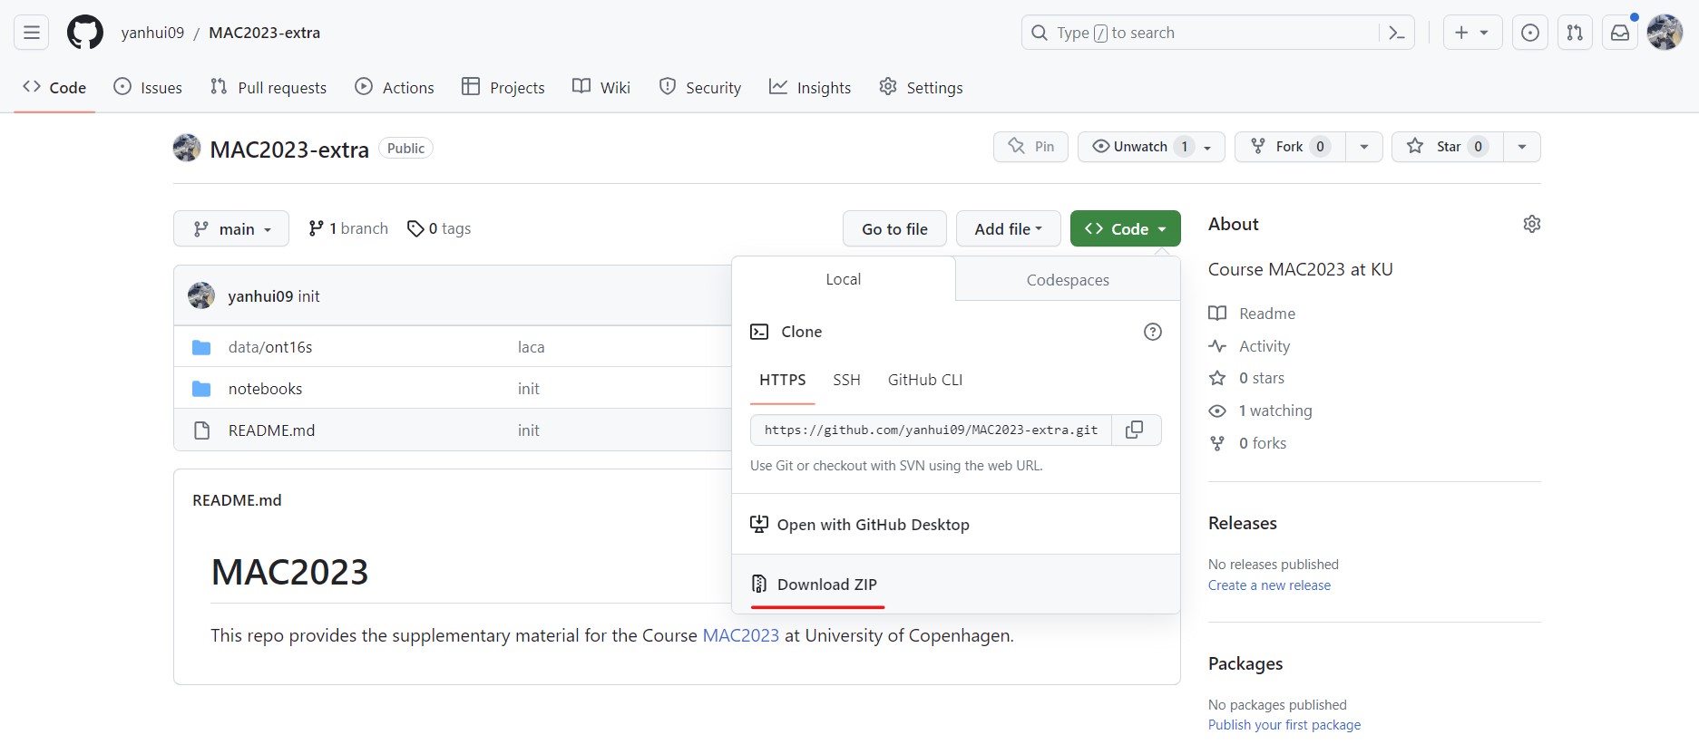The width and height of the screenshot is (1699, 754).
Task: Open the Pull requests tab
Action: click(269, 87)
